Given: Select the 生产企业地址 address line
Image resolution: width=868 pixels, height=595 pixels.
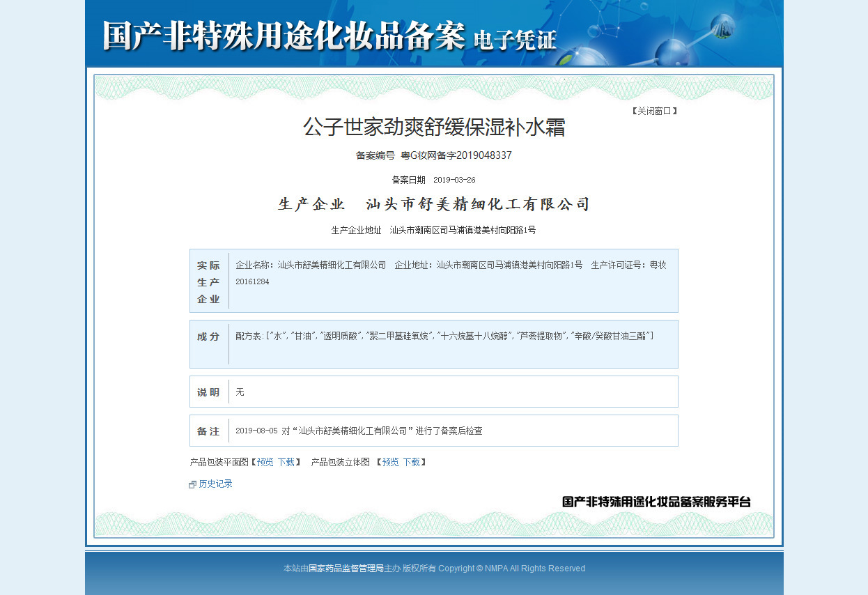Looking at the screenshot, I should [x=433, y=230].
